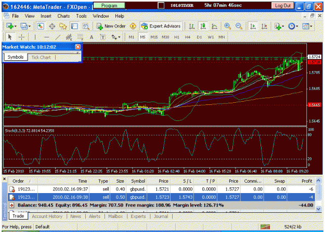Open the Help menu

(120, 16)
